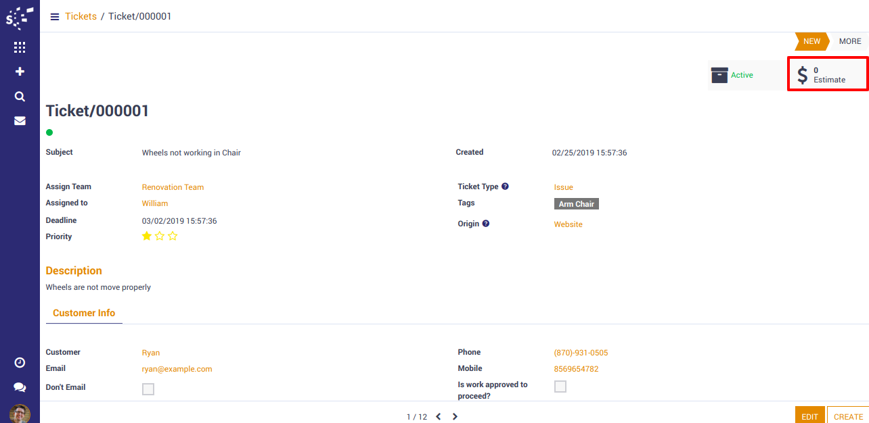869x423 pixels.
Task: Open the envelope mail icon in sidebar
Action: (20, 121)
